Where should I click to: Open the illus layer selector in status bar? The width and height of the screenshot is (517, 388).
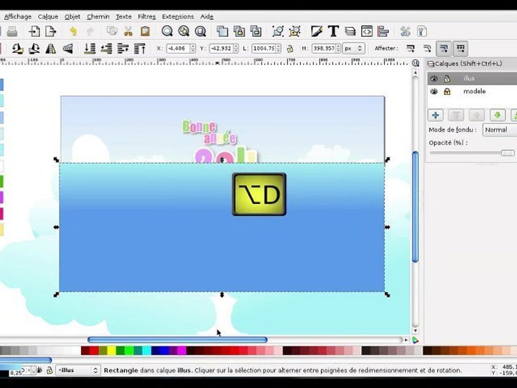point(78,370)
